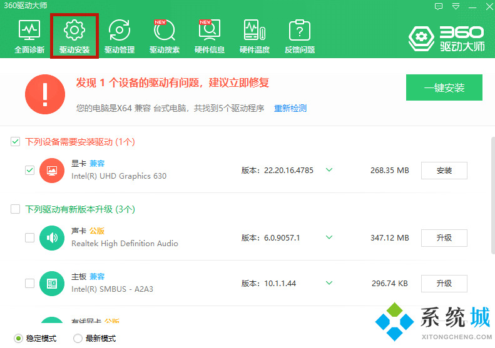Click the 268.35 MB size value
This screenshot has height=348, width=495.
[390, 171]
